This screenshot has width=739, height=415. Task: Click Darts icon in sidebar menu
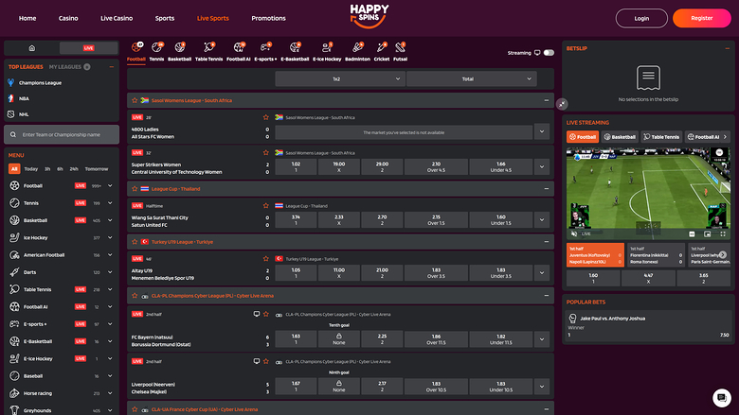click(x=14, y=272)
